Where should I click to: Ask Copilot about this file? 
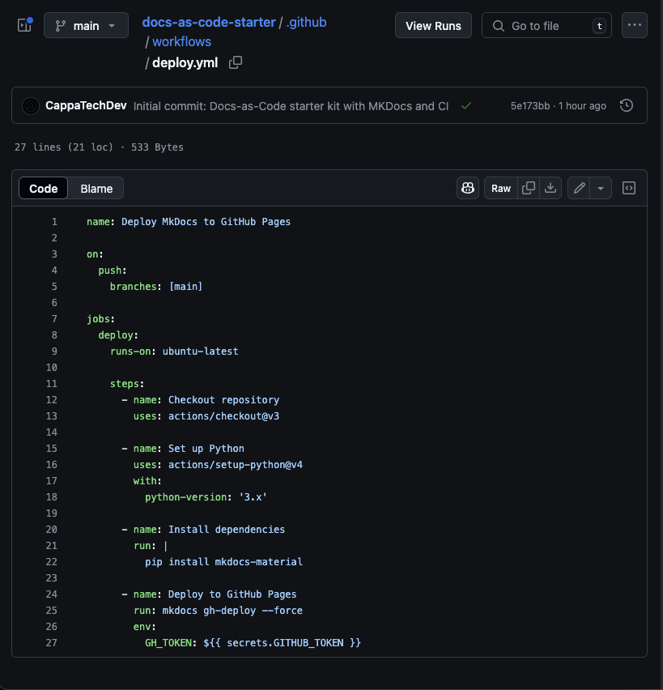tap(468, 189)
